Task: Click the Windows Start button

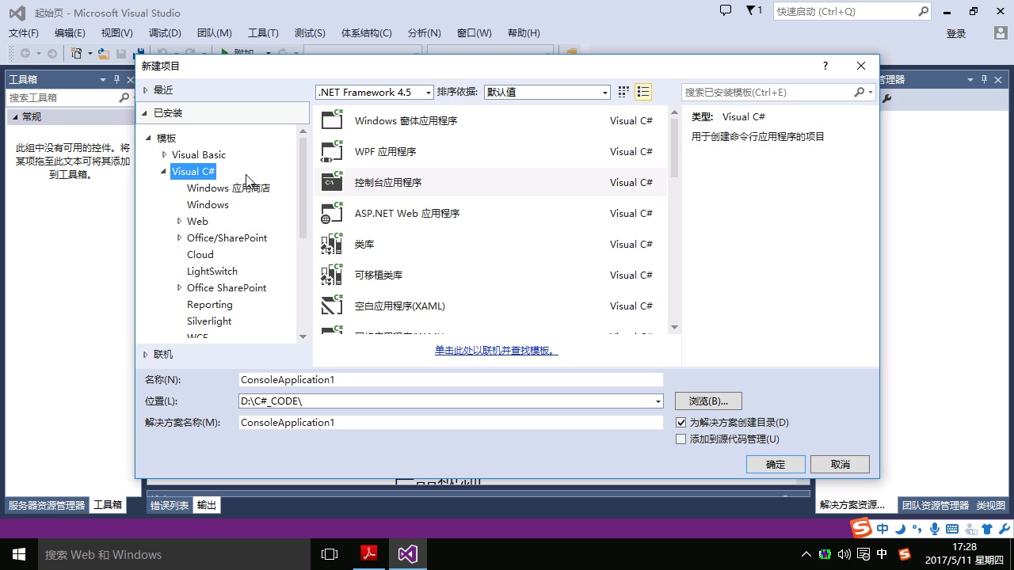Action: click(x=19, y=554)
